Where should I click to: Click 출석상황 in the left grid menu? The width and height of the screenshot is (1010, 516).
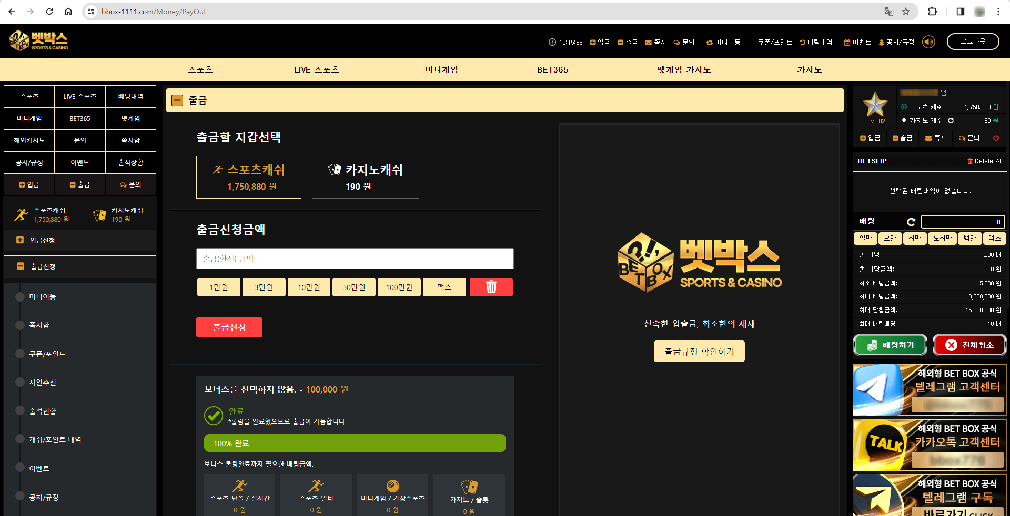pyautogui.click(x=130, y=162)
